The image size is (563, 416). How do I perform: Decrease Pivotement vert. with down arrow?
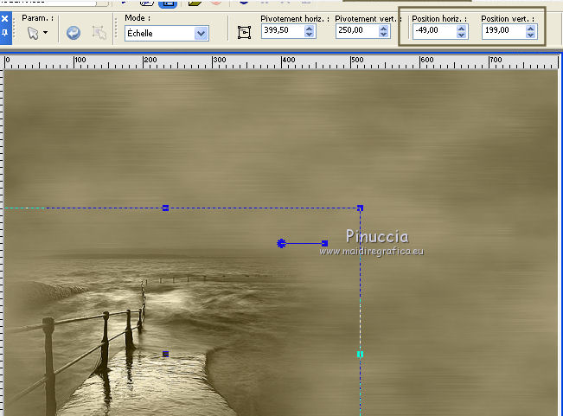[383, 34]
